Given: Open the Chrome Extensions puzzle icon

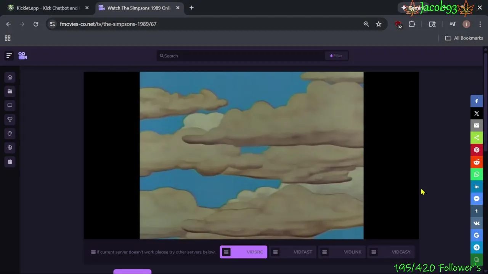Looking at the screenshot, I should (x=412, y=24).
